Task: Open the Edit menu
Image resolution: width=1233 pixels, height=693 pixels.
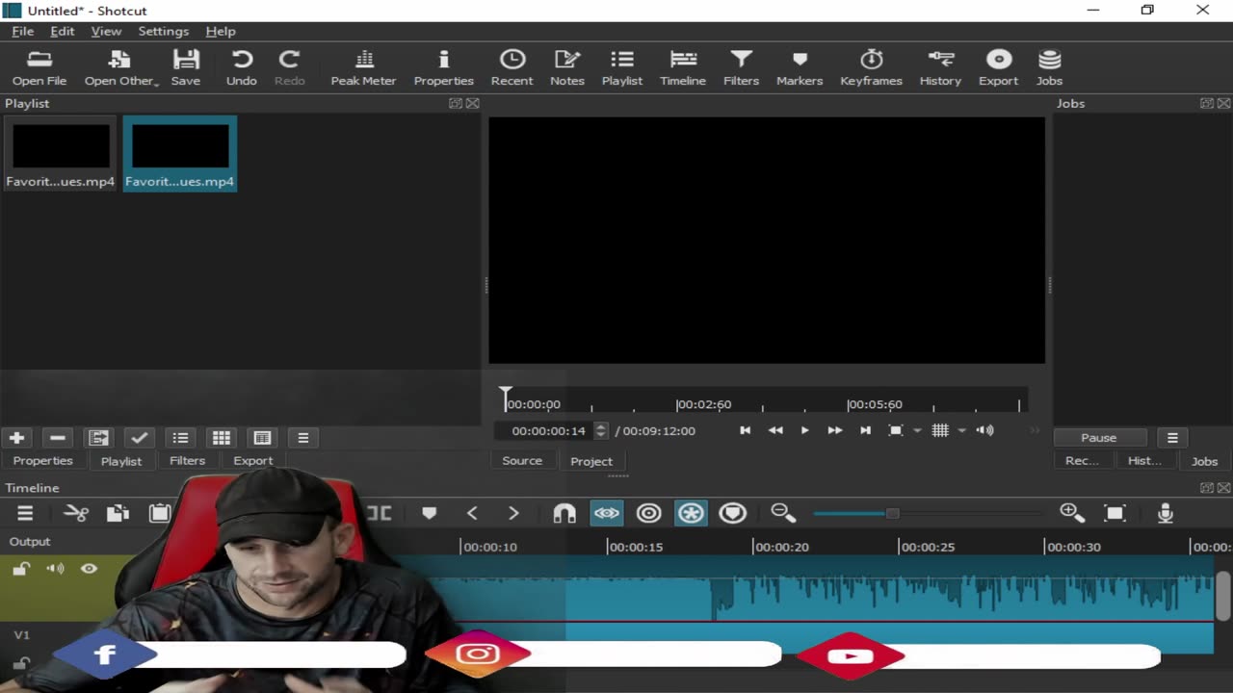Action: [63, 31]
